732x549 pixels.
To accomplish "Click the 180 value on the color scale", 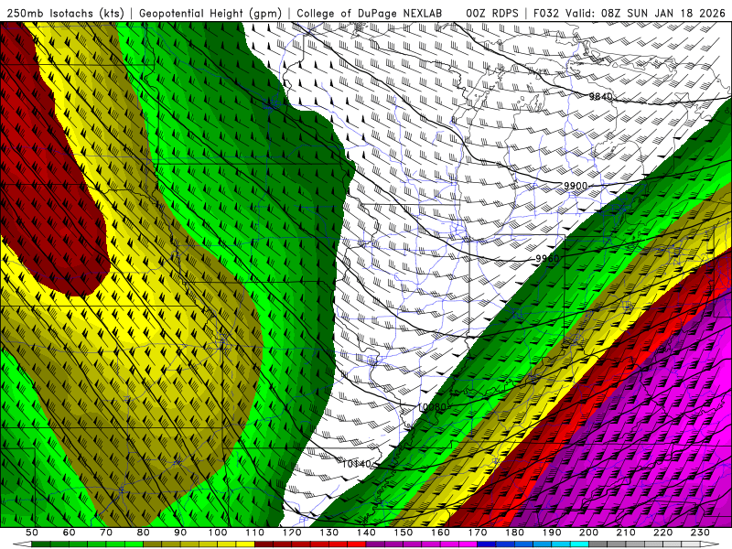I will coord(514,533).
